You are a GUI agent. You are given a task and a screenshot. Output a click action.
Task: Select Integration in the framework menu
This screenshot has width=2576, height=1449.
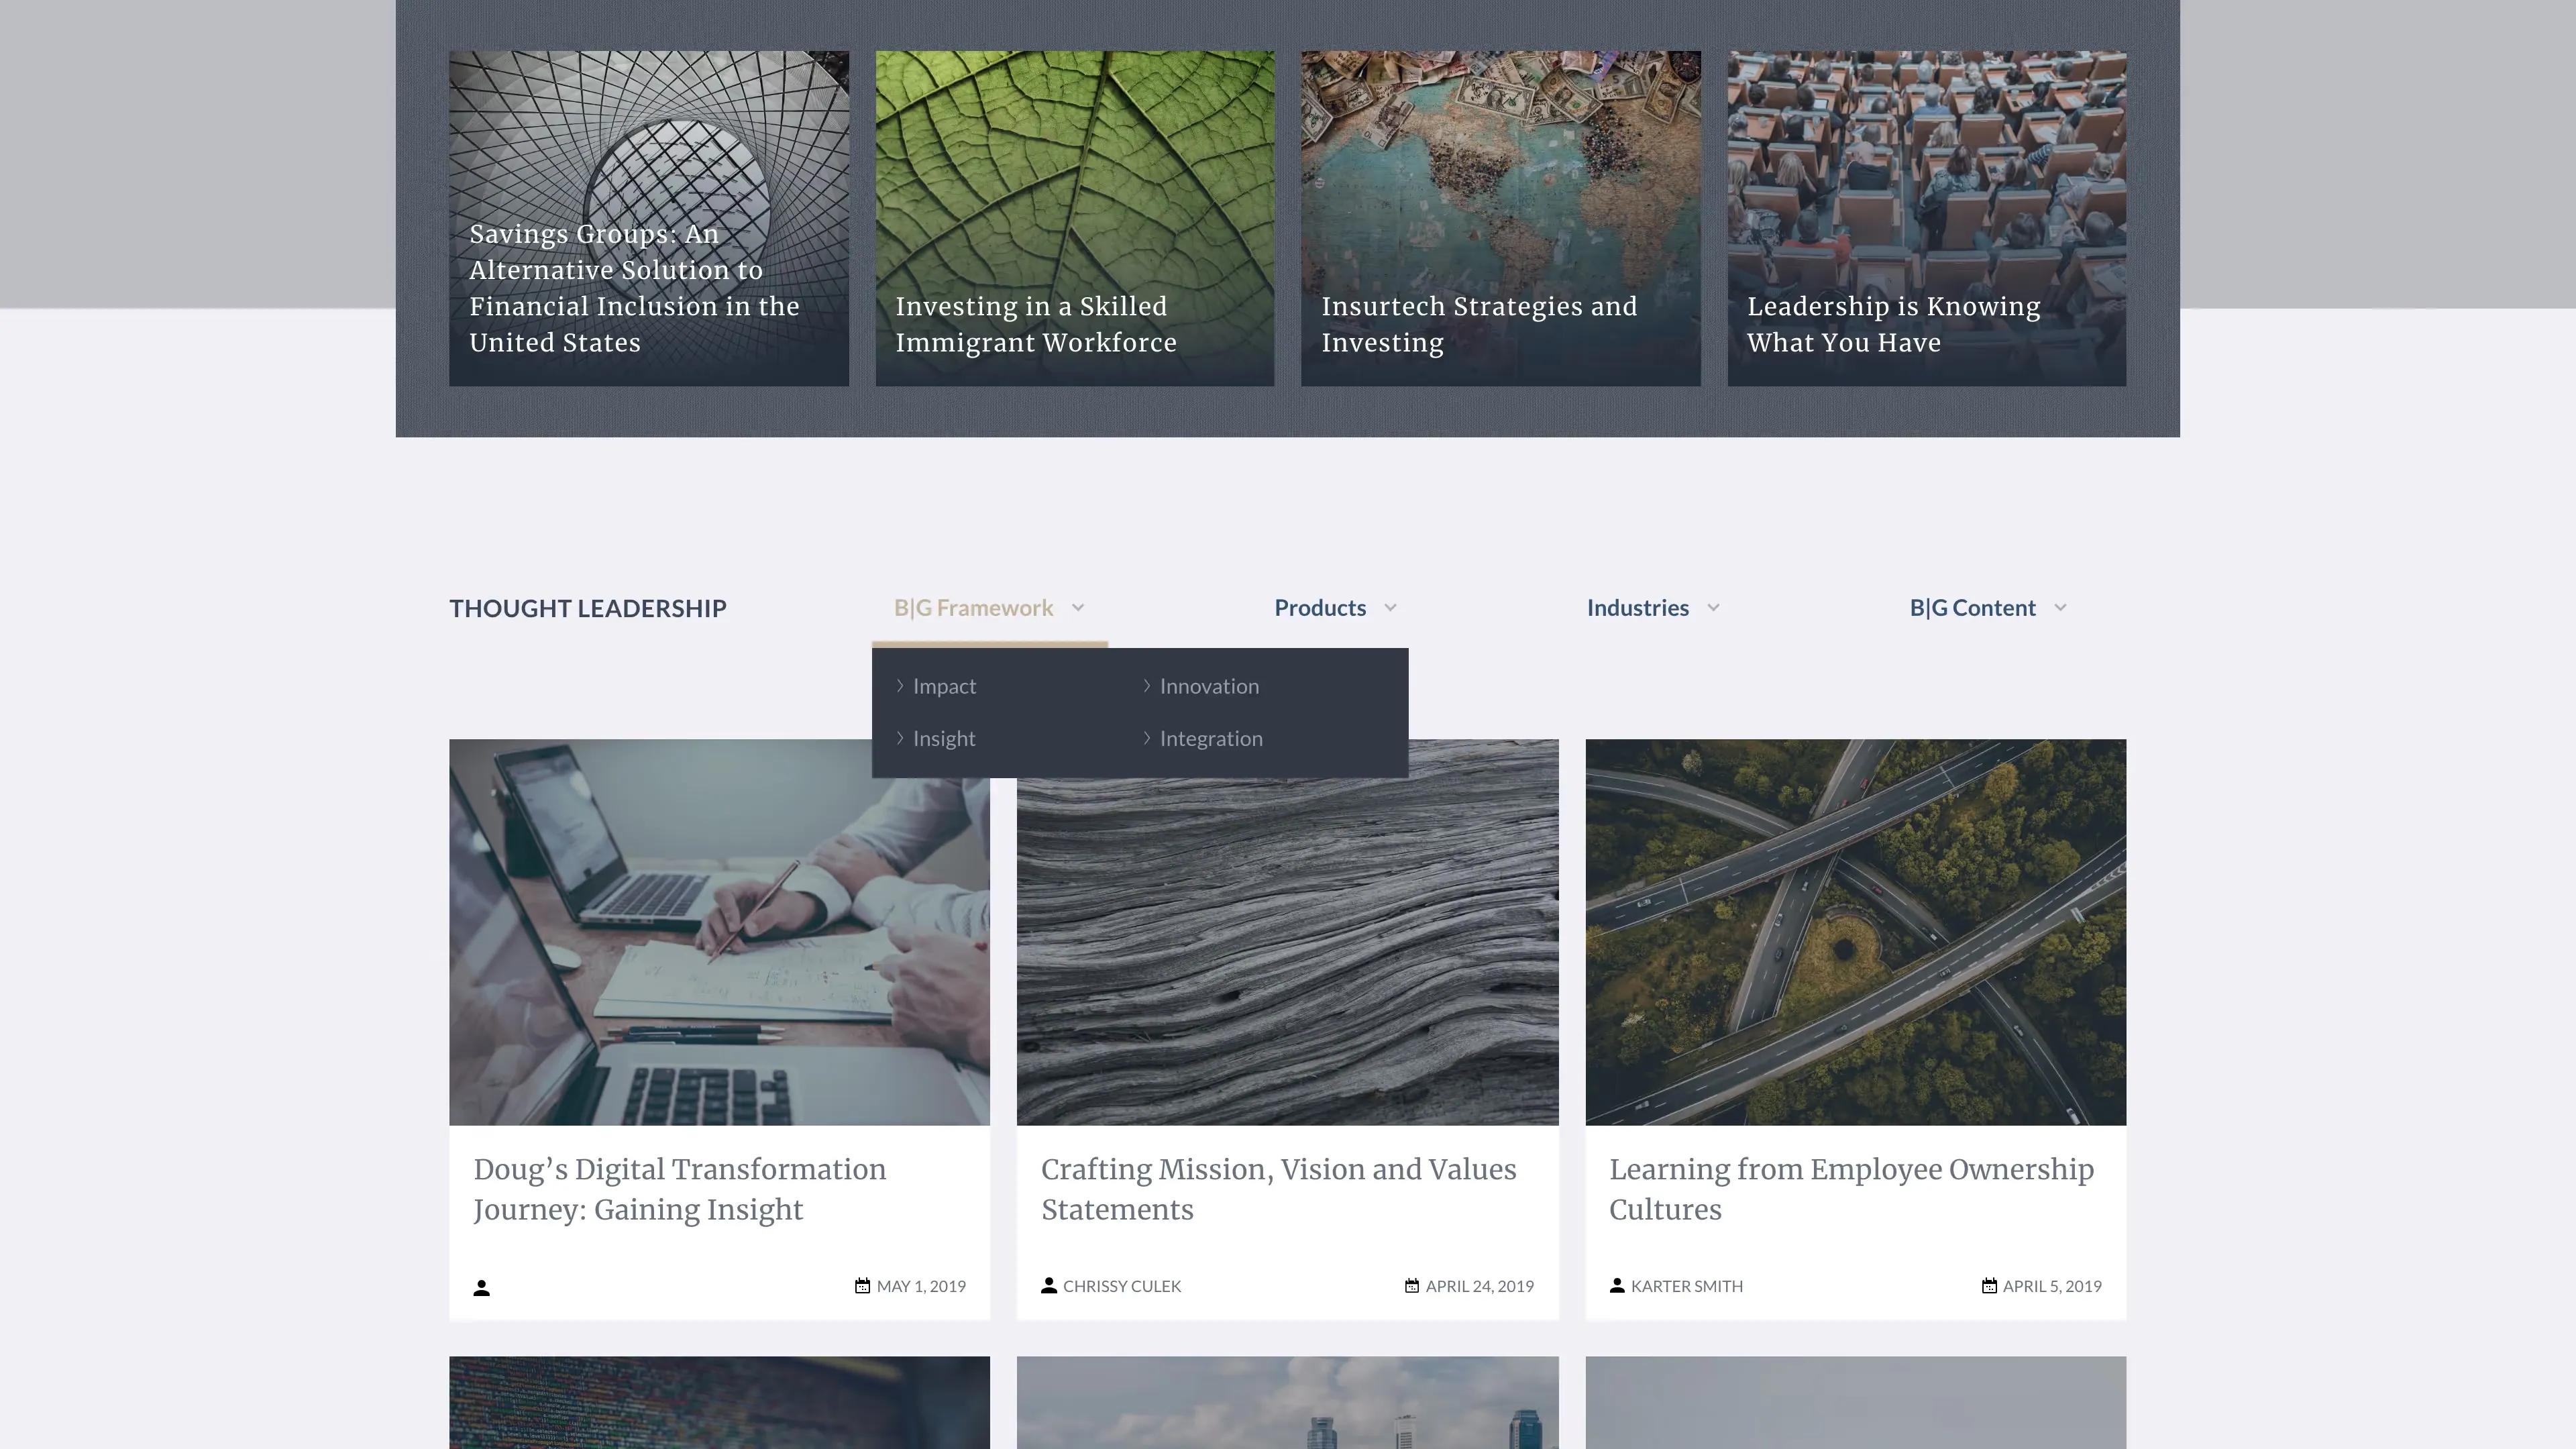click(1211, 738)
